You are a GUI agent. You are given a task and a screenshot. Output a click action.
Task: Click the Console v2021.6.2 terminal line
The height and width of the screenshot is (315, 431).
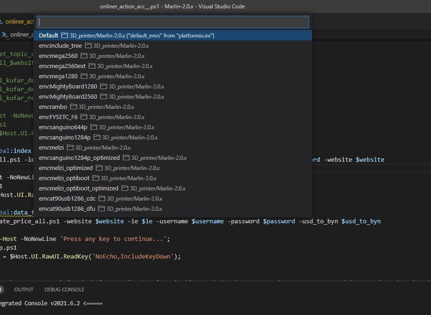[51, 303]
